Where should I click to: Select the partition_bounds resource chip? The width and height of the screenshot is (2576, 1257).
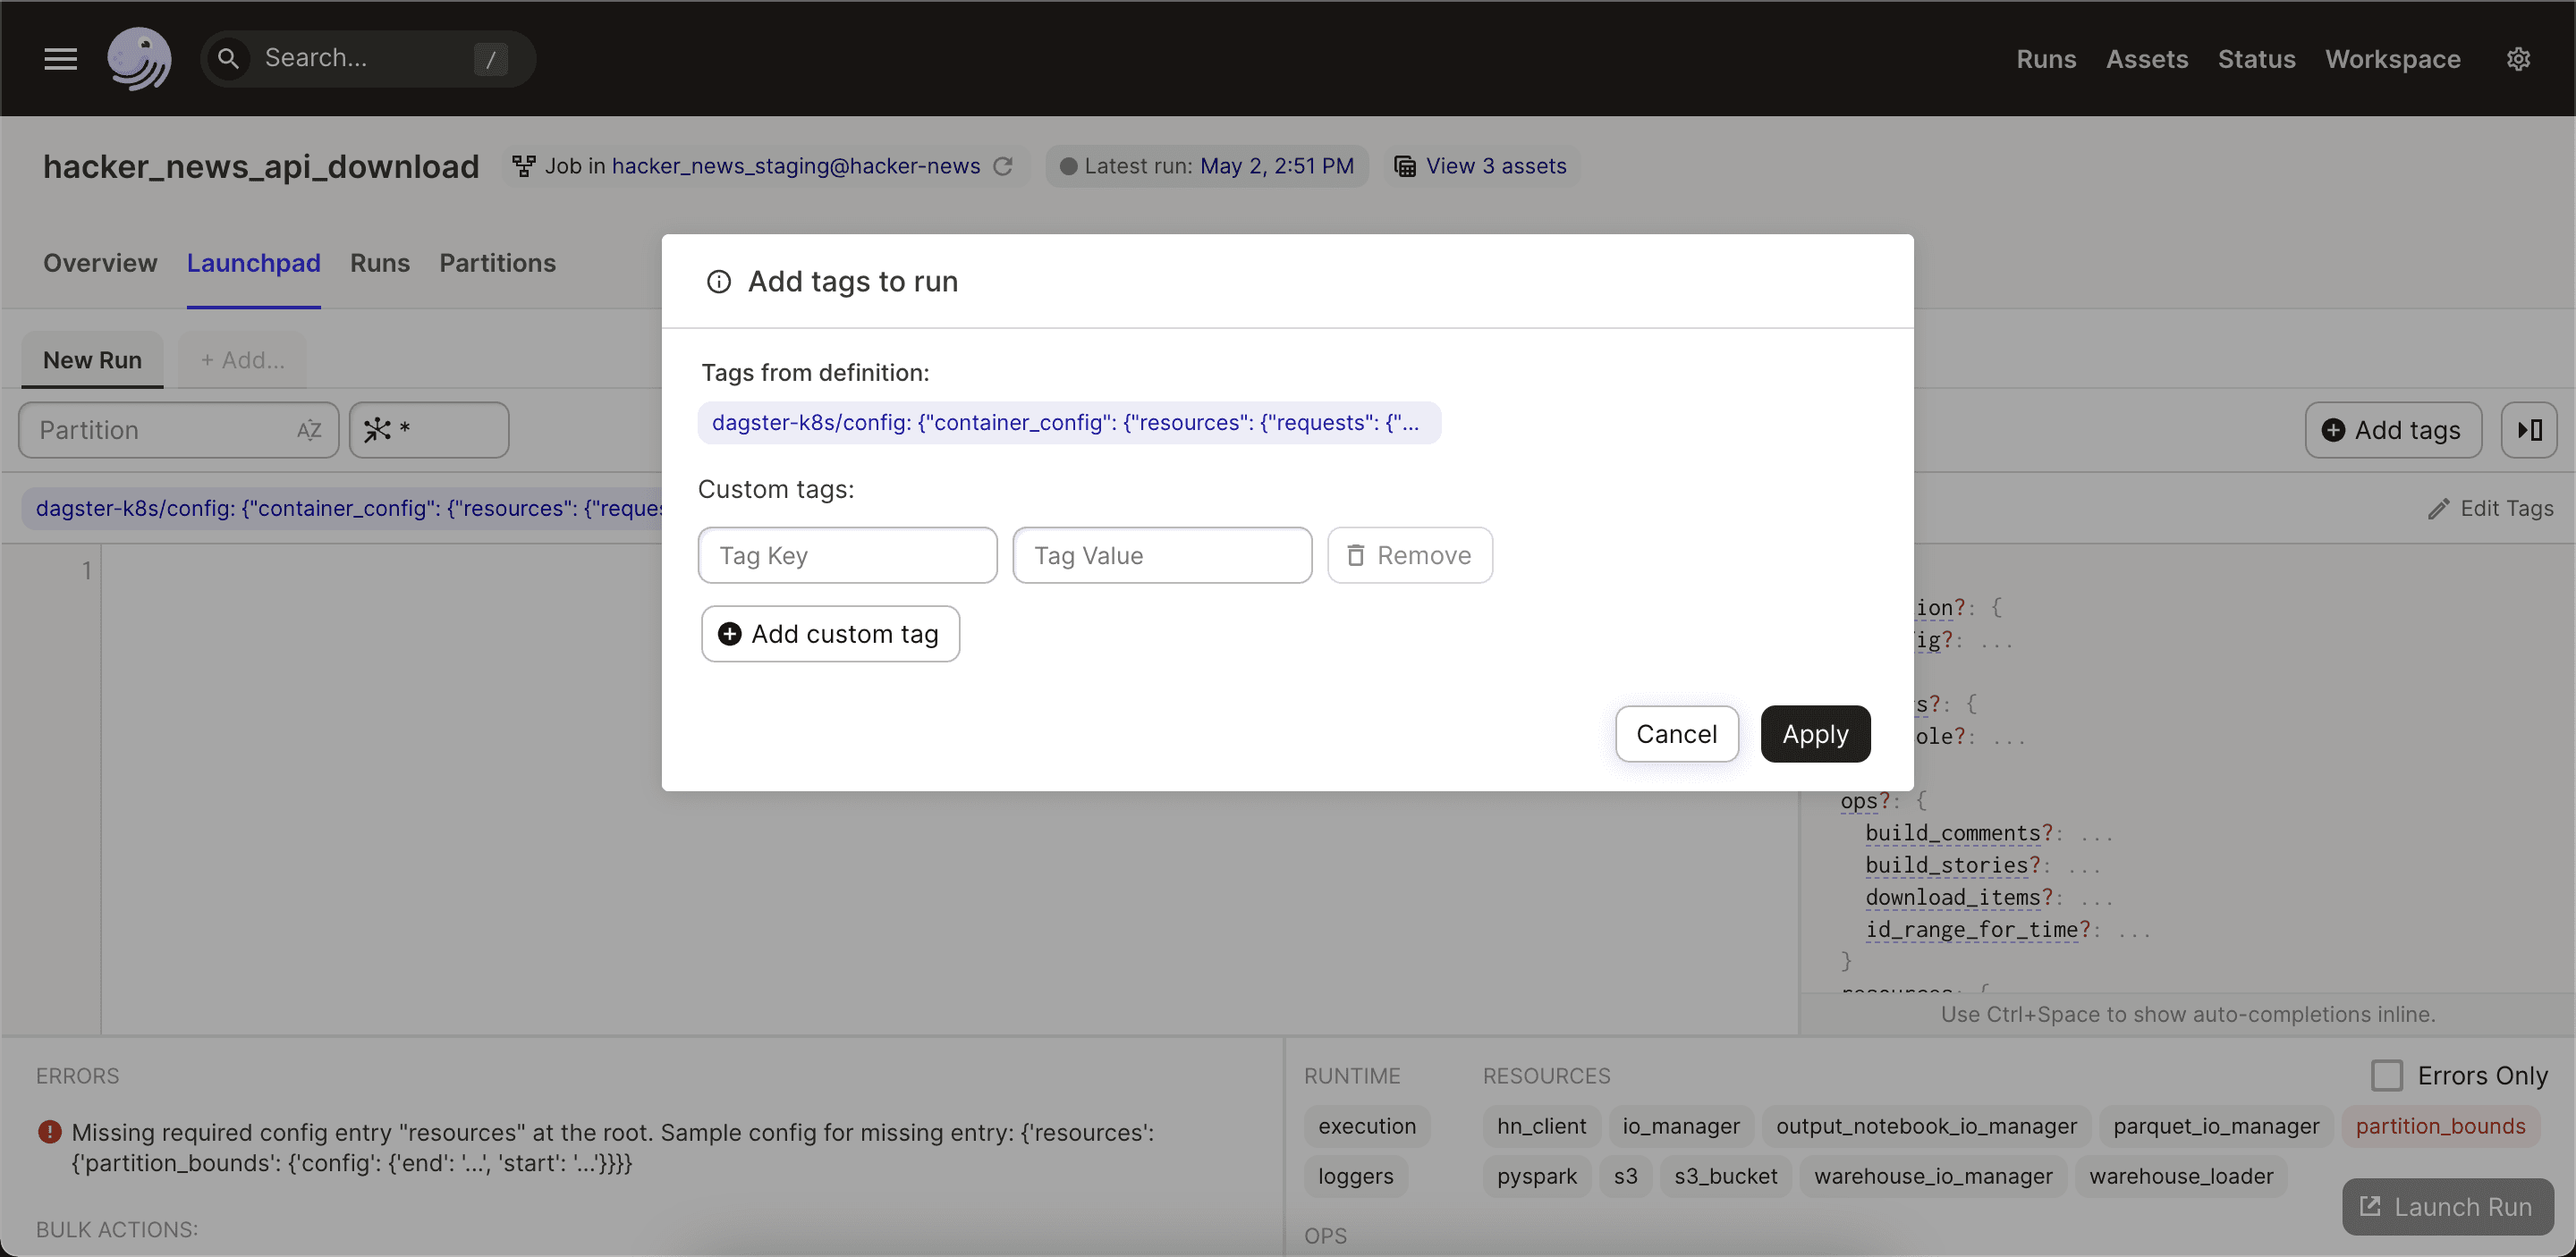pos(2439,1126)
